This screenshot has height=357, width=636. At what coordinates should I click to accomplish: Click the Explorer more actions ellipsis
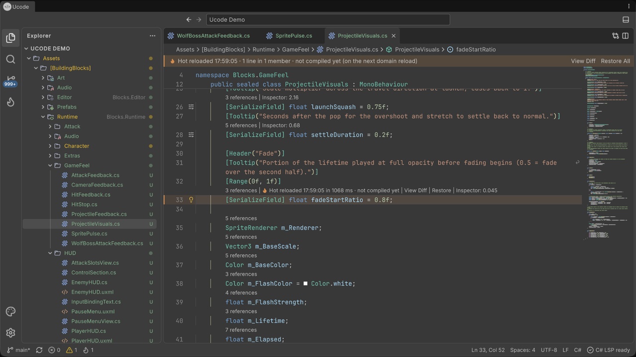tap(153, 36)
